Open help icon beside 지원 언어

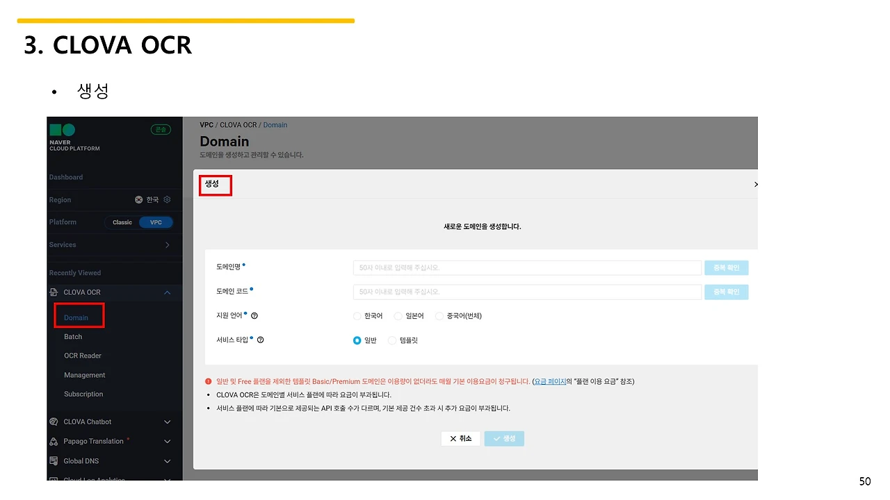click(x=254, y=315)
